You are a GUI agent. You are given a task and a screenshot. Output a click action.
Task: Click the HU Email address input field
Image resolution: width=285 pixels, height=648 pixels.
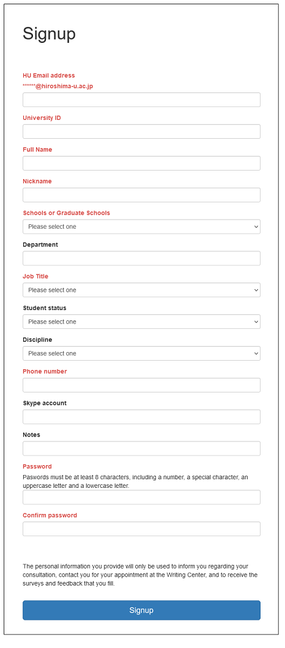(141, 100)
